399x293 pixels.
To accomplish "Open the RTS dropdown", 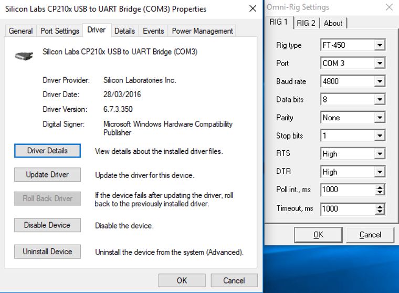I will point(380,154).
